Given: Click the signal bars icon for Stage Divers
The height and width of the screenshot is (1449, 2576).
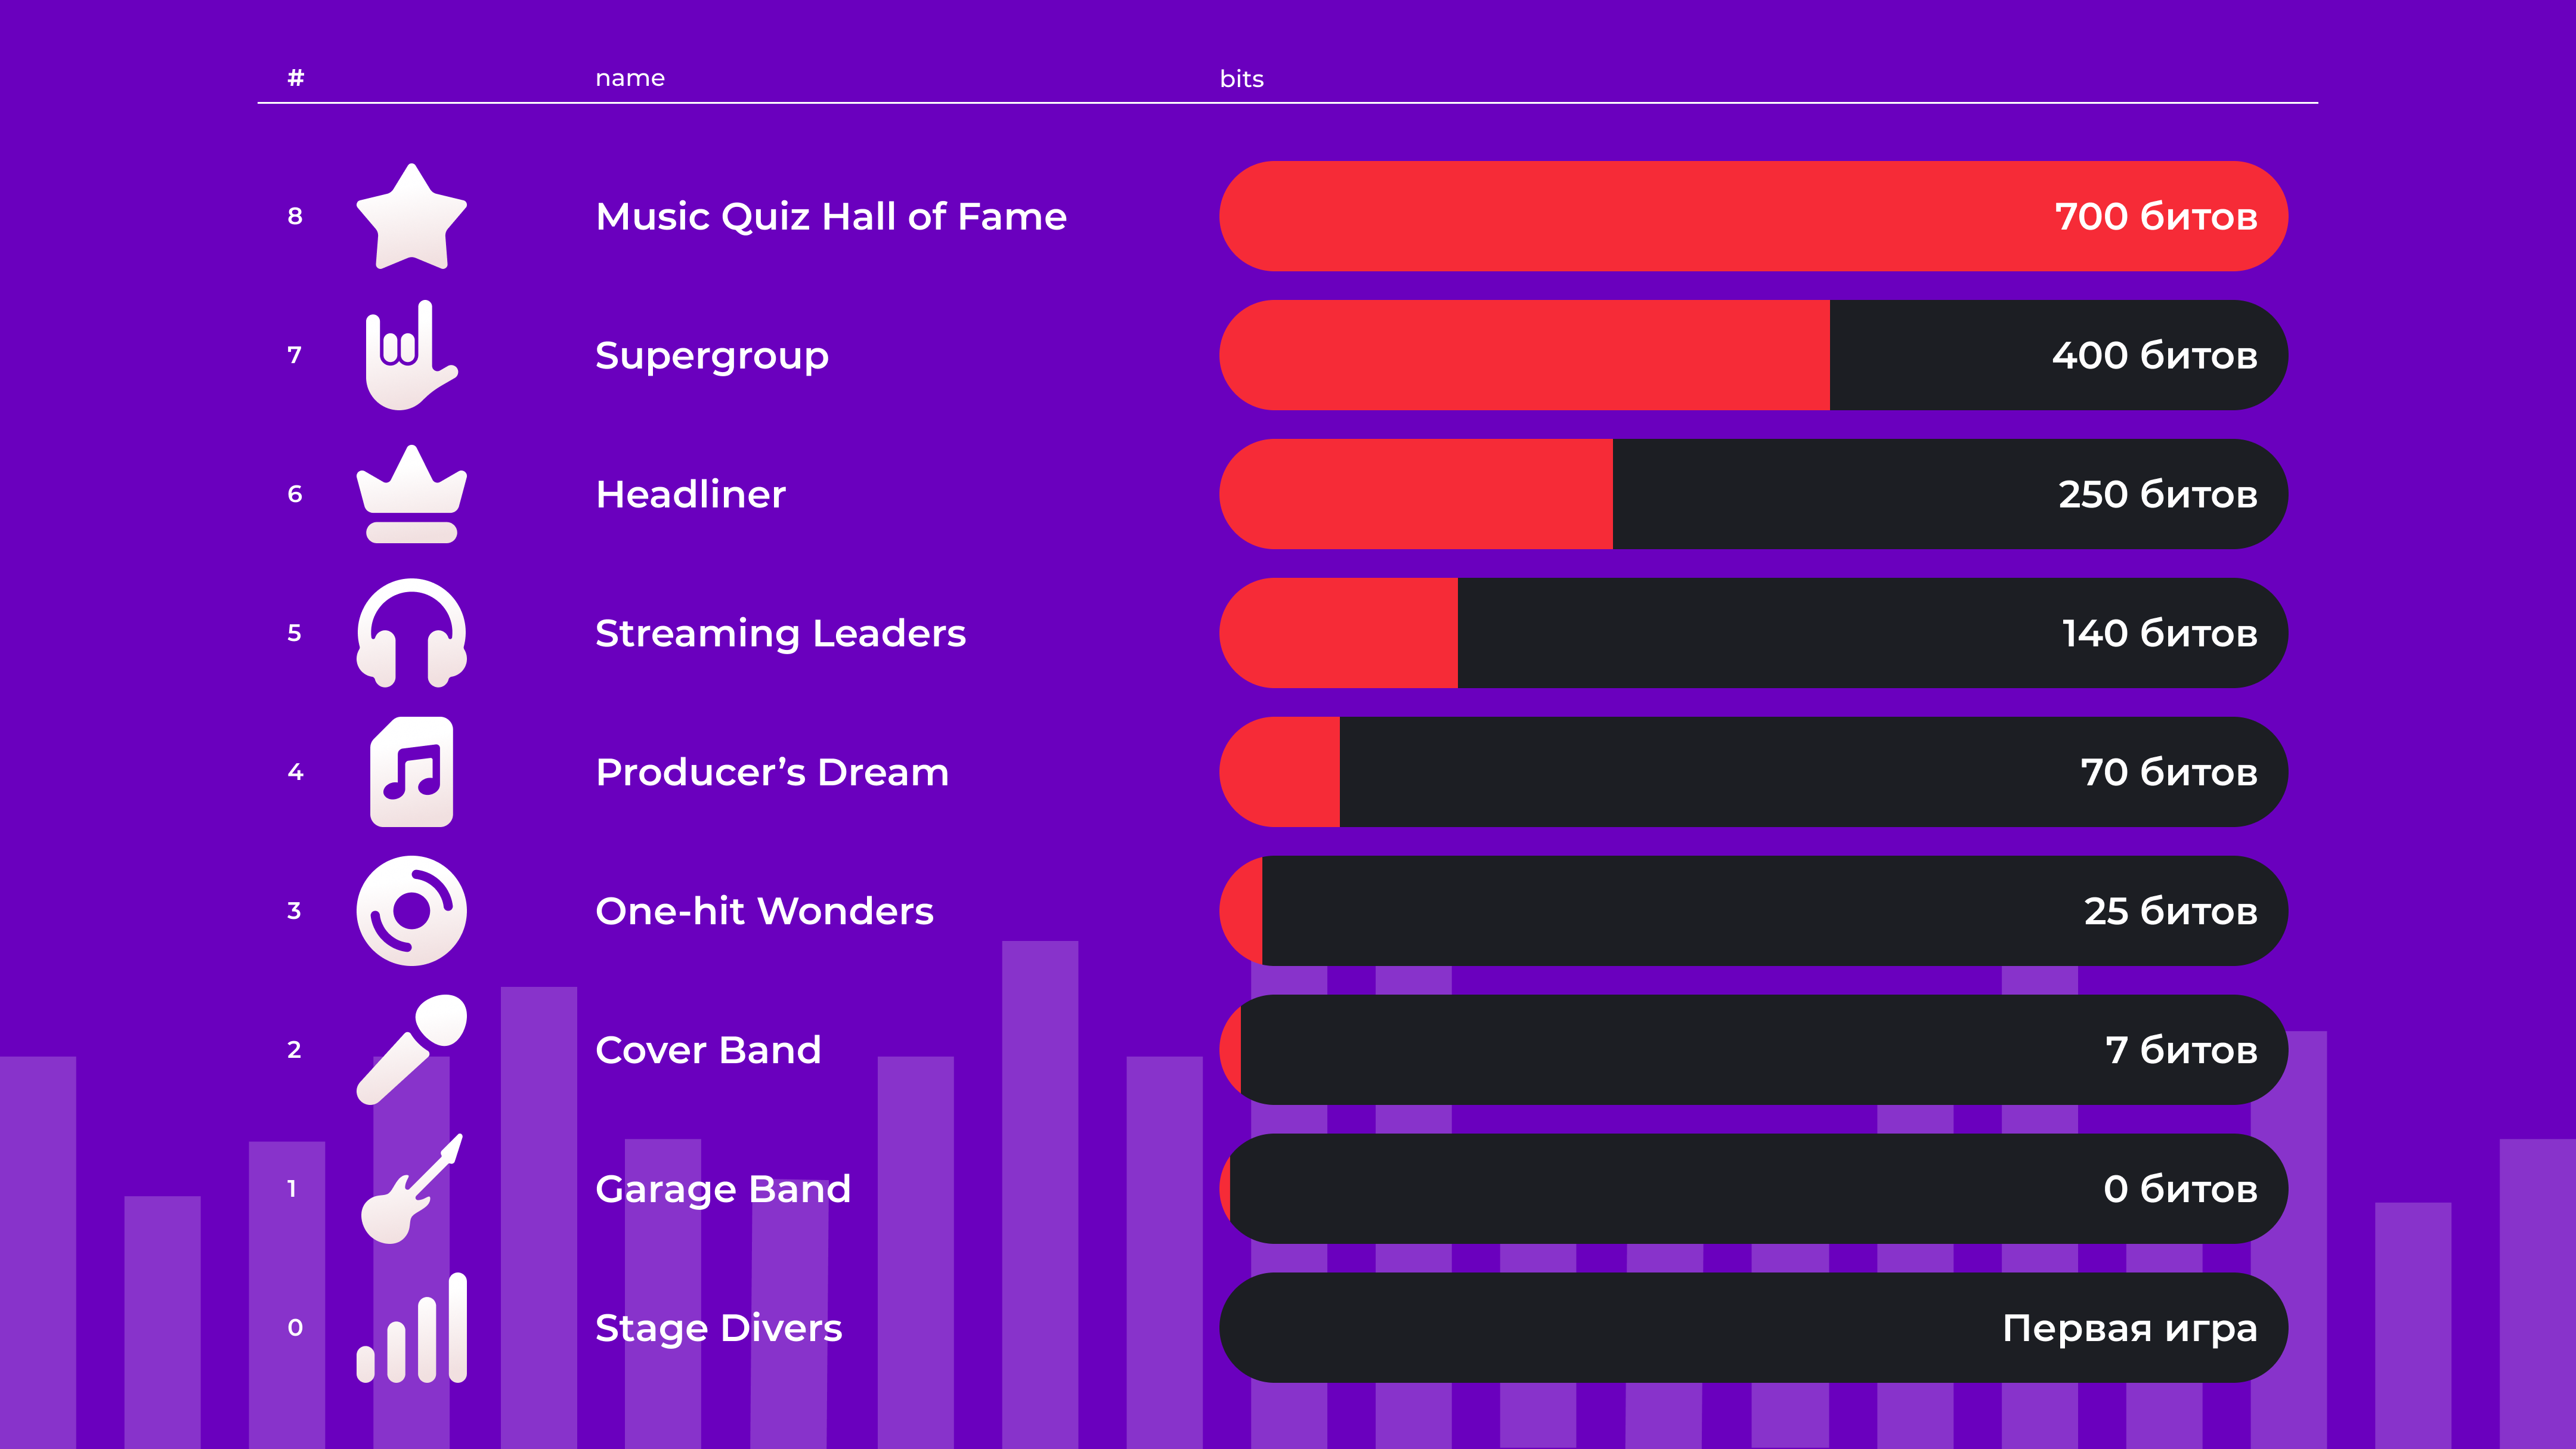Looking at the screenshot, I should (x=411, y=1328).
